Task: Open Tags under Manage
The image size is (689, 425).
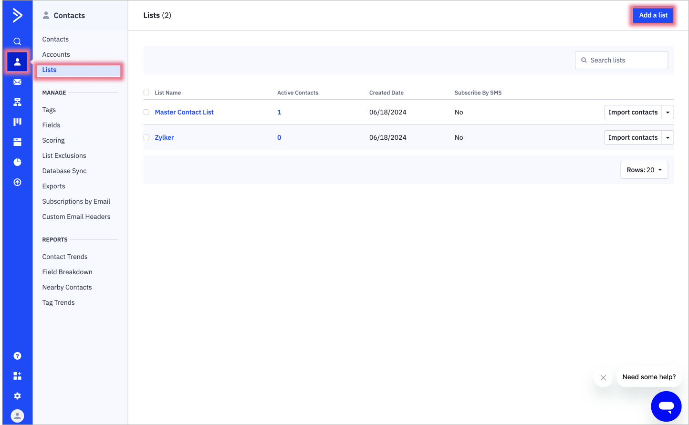Action: (49, 110)
